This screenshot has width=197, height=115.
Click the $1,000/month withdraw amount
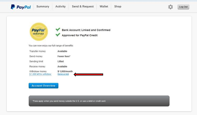coord(65,71)
